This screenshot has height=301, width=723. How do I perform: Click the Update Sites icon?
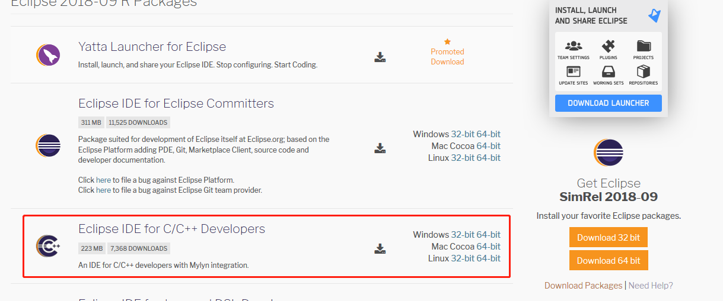(574, 72)
